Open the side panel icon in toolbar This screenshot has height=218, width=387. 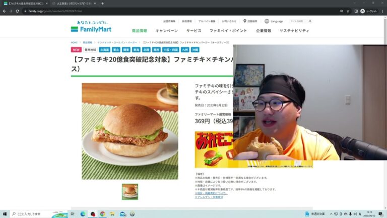(x=356, y=11)
